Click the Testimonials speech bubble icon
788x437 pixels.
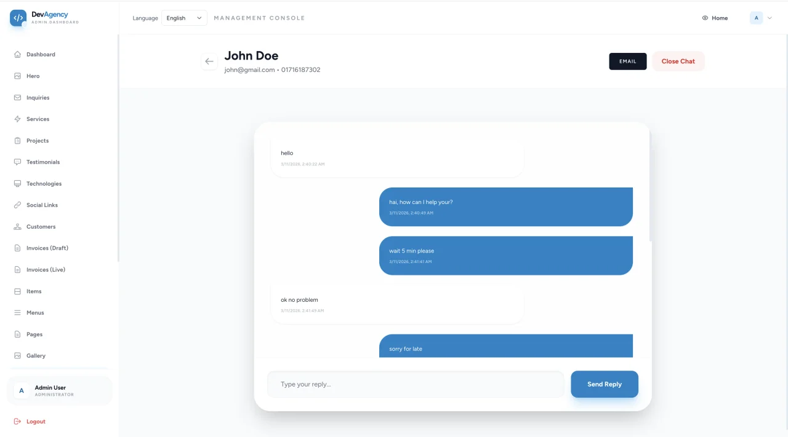17,162
